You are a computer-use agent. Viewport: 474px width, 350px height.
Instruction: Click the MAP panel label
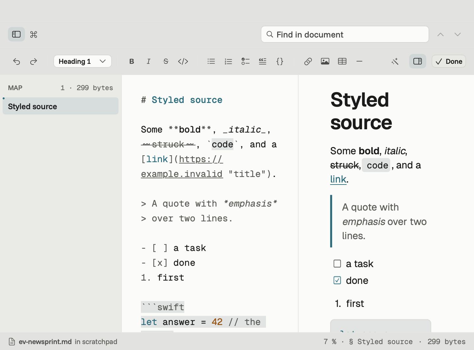pos(15,88)
